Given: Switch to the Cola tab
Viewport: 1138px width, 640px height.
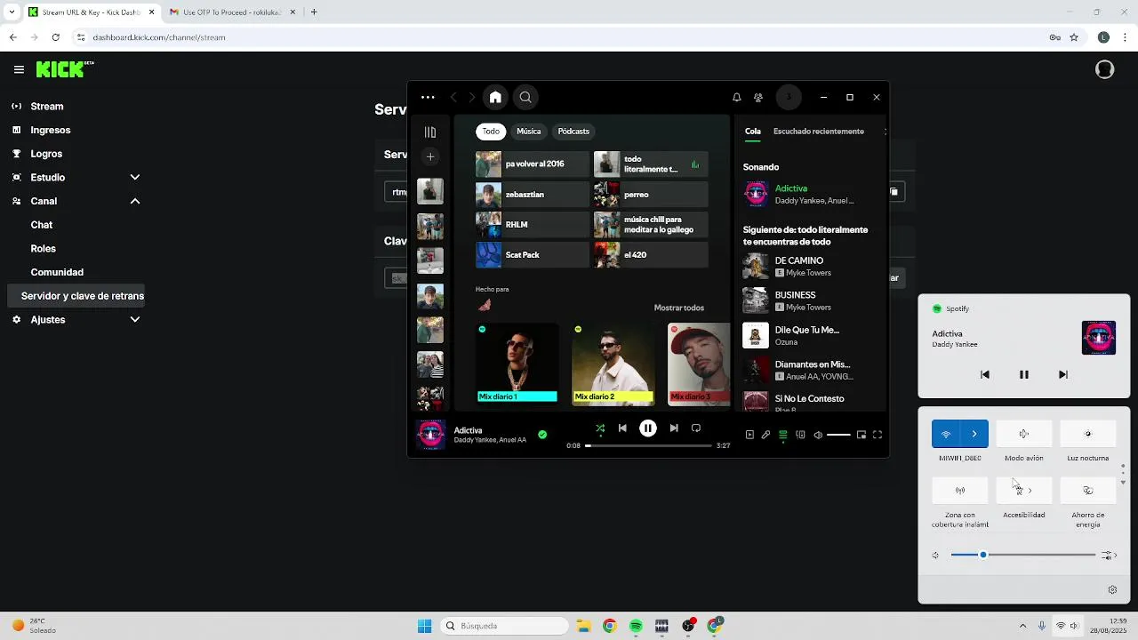Looking at the screenshot, I should (x=753, y=132).
